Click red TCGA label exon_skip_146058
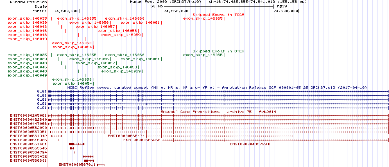This screenshot has height=167, width=389. 118,31
